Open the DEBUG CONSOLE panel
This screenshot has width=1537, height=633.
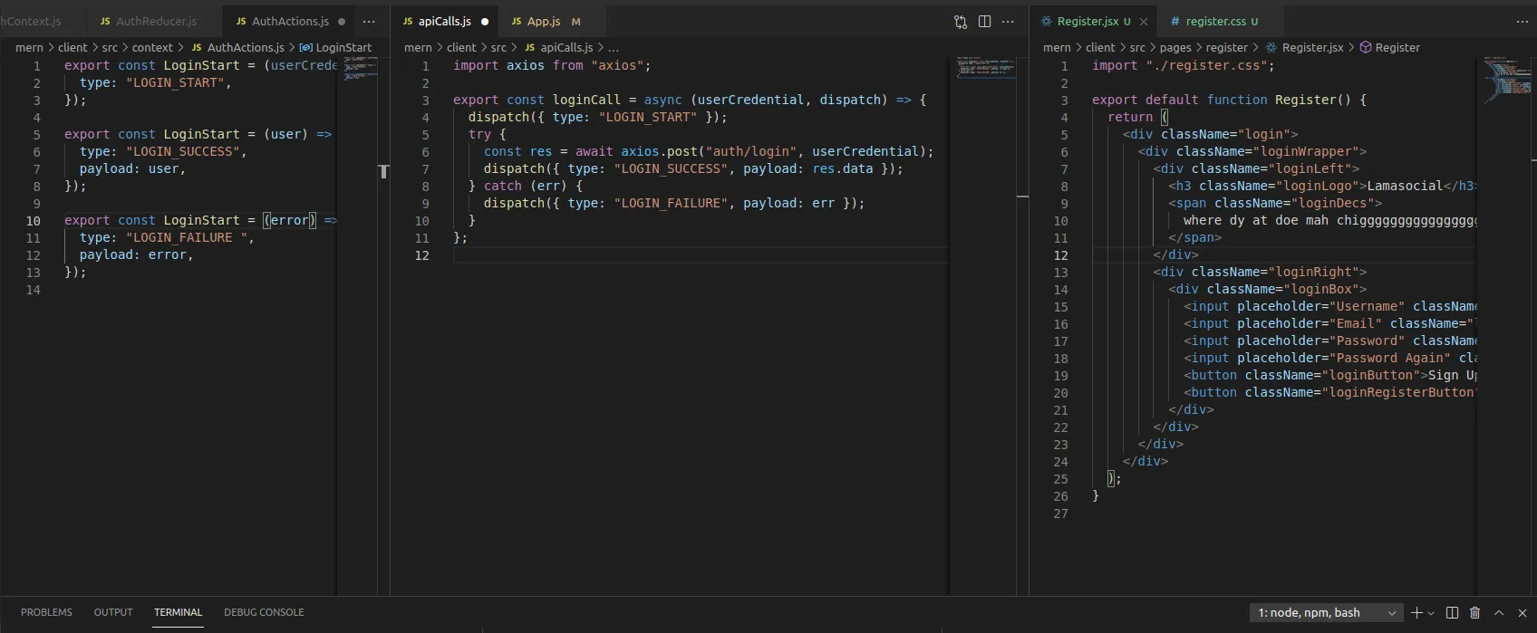(264, 613)
